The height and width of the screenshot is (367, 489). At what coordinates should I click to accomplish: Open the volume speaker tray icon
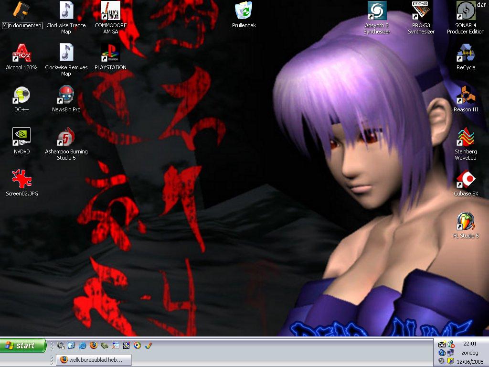point(442,361)
